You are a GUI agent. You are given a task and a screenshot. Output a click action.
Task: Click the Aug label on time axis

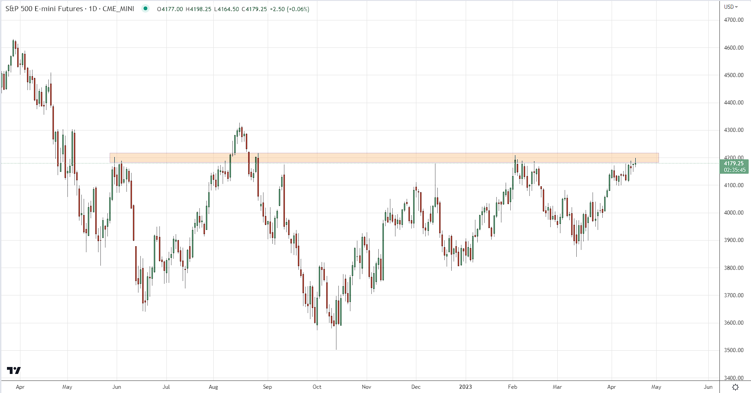click(x=213, y=387)
